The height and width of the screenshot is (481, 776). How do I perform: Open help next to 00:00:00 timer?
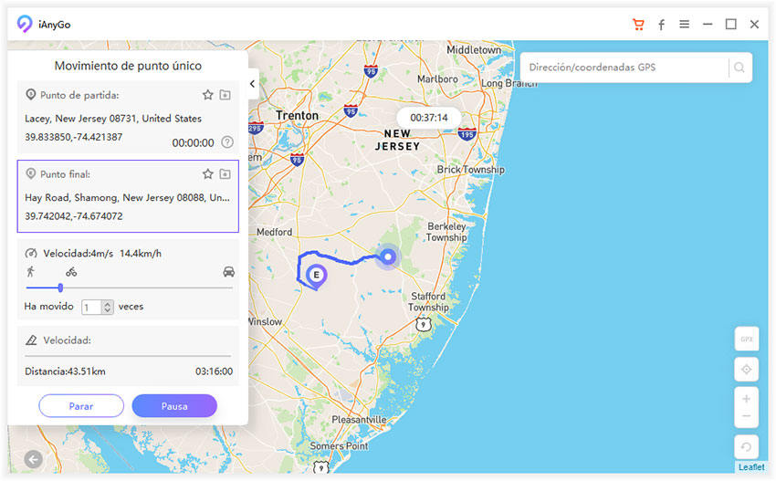coord(227,142)
